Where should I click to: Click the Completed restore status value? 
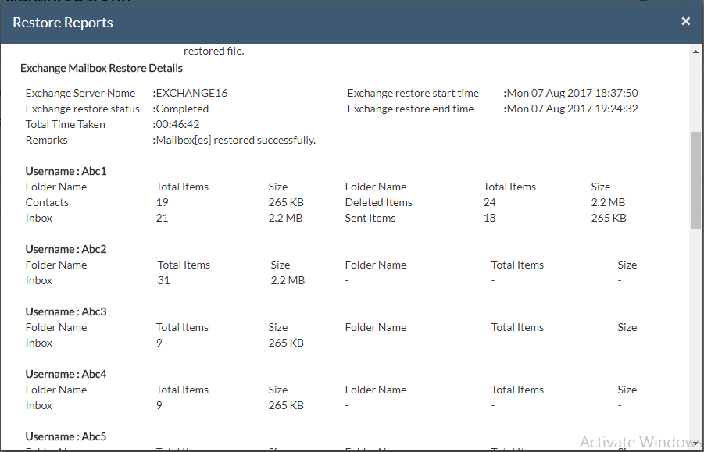point(180,109)
